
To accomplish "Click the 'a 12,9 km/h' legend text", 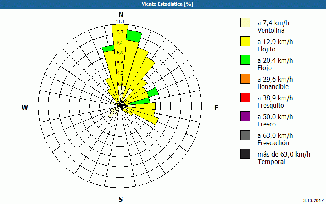I will (x=275, y=42).
